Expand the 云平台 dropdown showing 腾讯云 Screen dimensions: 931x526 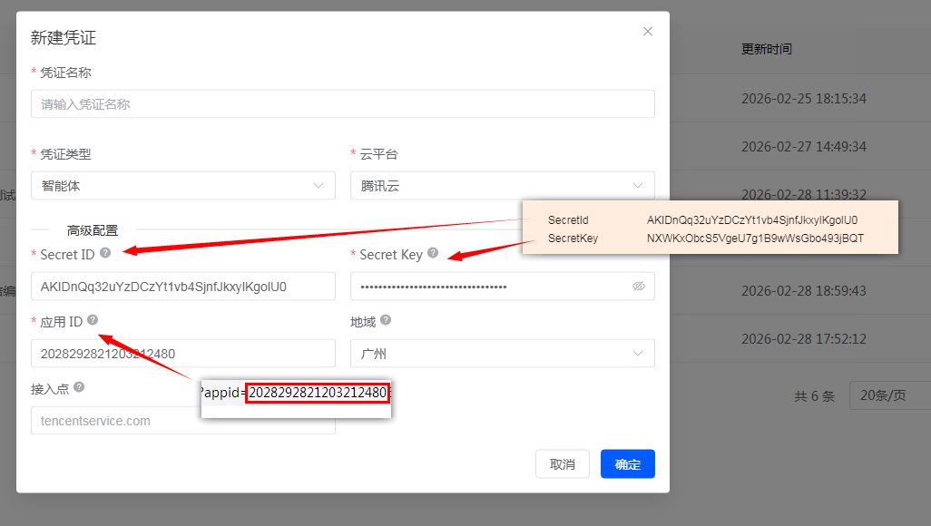(502, 186)
